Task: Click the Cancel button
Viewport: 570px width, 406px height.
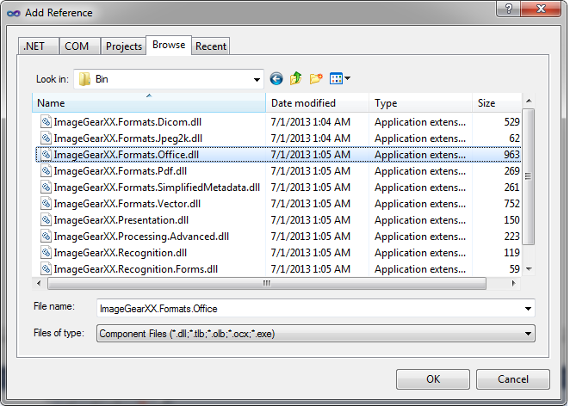Action: 513,379
